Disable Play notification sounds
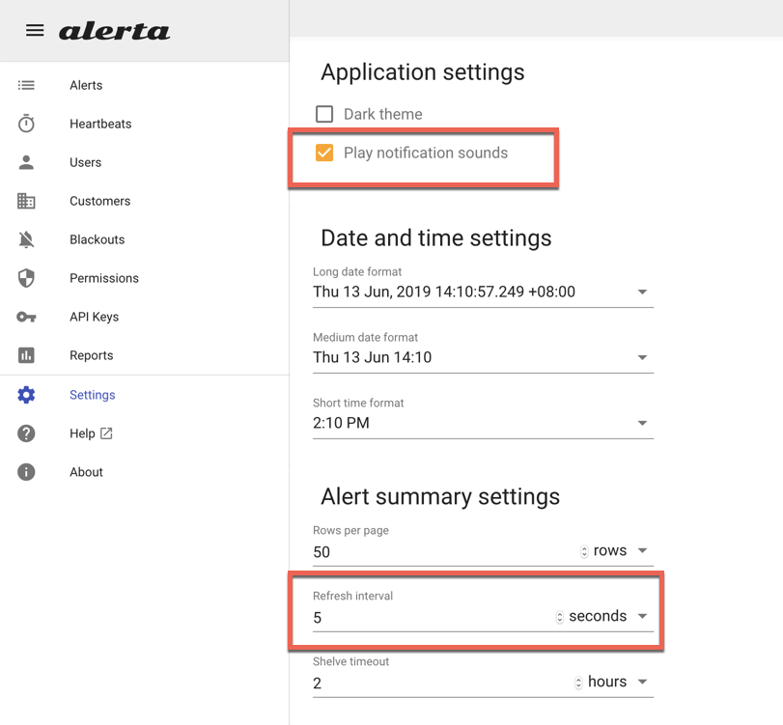Image resolution: width=783 pixels, height=725 pixels. coord(323,153)
